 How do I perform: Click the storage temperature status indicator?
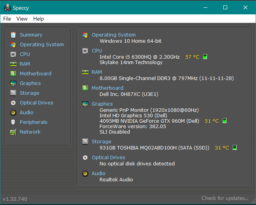pyautogui.click(x=235, y=148)
